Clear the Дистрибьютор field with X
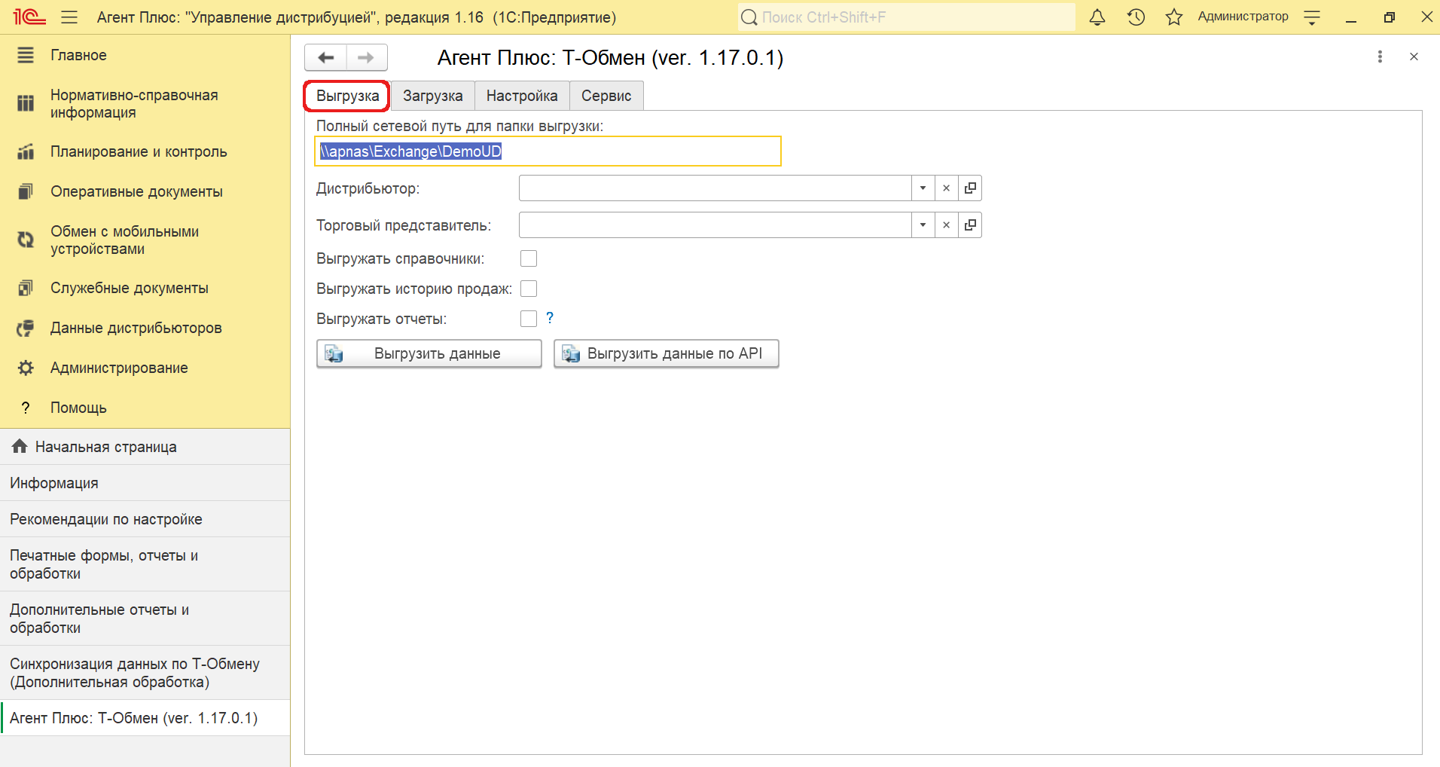Screen dimensions: 1440x767 click(x=947, y=188)
